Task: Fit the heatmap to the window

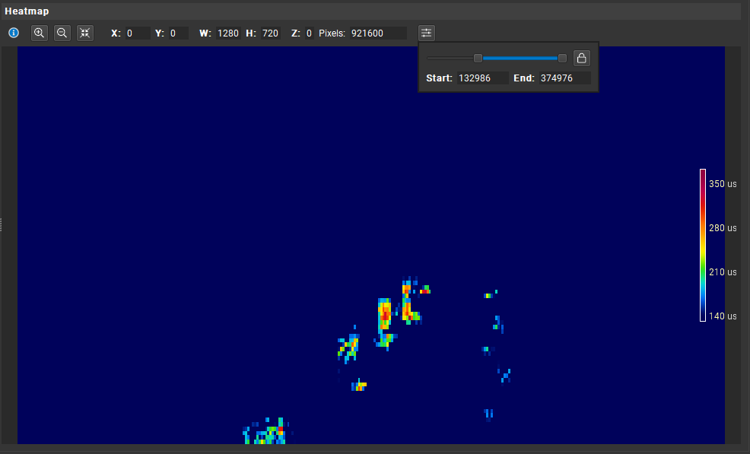Action: point(84,33)
